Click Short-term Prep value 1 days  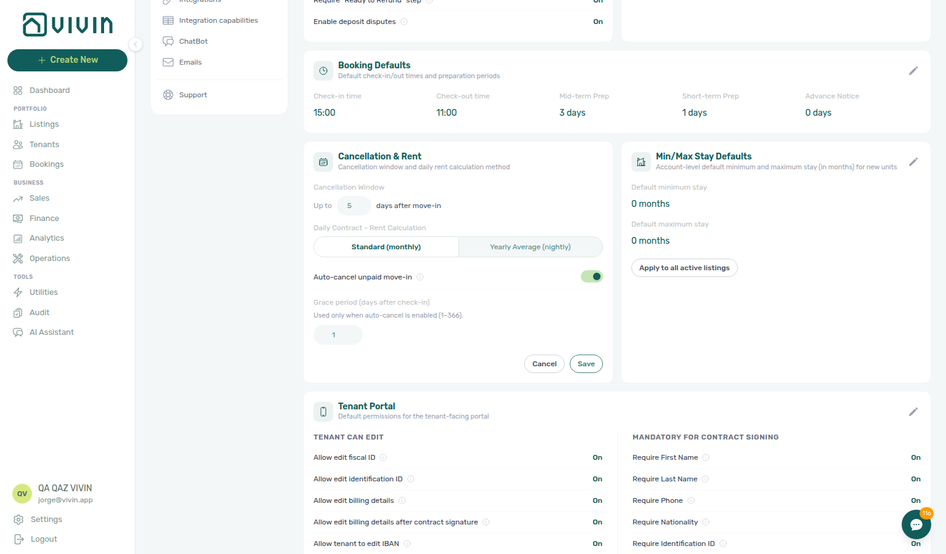click(x=695, y=113)
